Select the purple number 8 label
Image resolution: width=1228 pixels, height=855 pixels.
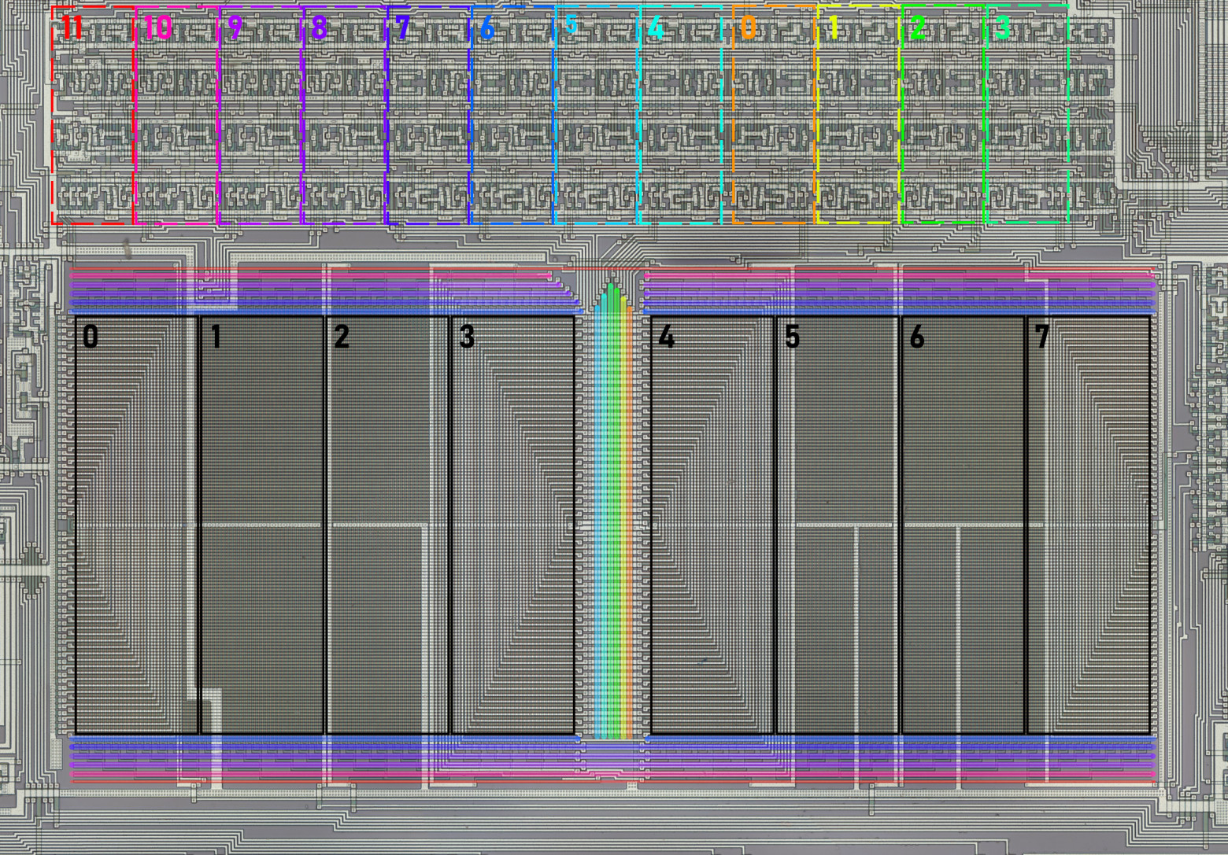coord(319,28)
